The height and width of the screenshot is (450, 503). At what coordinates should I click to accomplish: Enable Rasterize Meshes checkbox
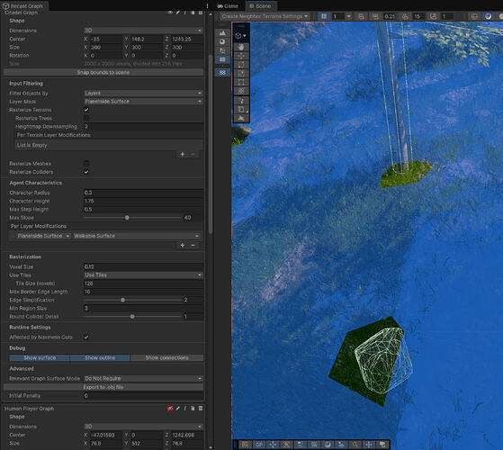[x=86, y=164]
